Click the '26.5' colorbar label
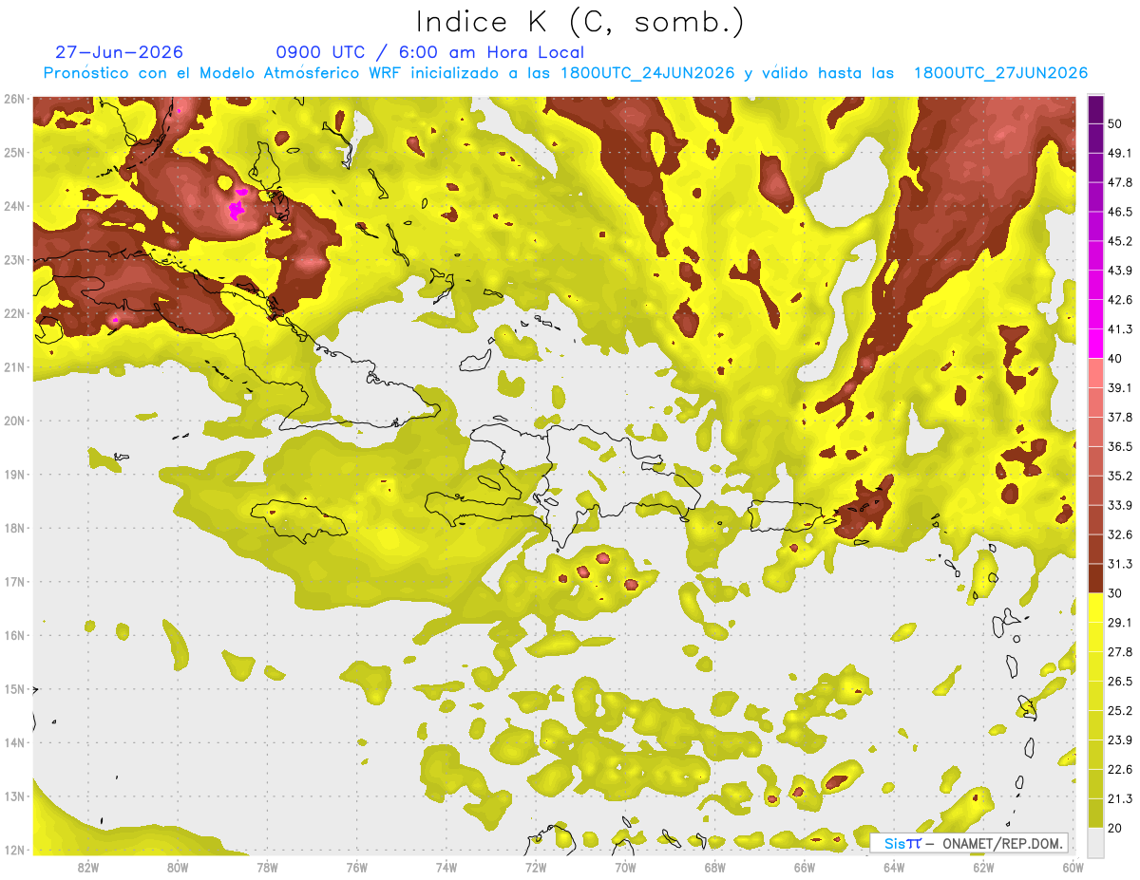The width and height of the screenshot is (1140, 880). (x=1120, y=682)
